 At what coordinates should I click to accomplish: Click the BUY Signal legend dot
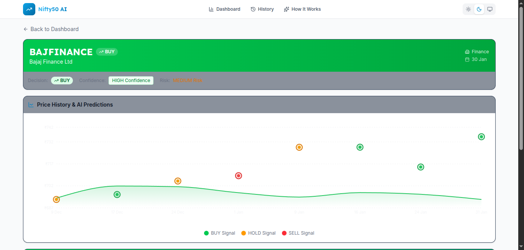206,233
